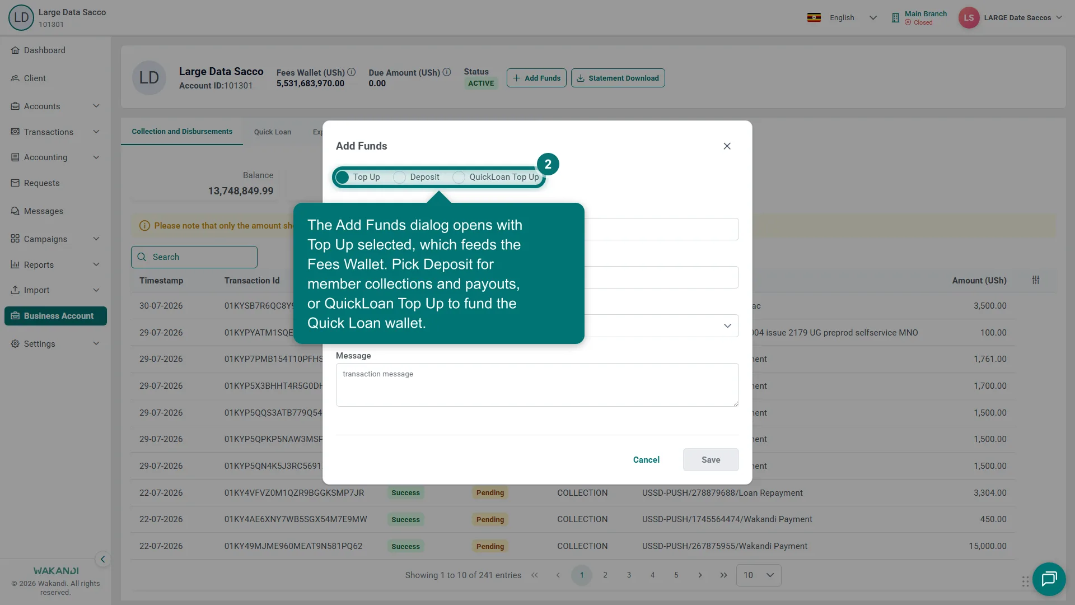Expand the Import menu chevron
1075x605 pixels.
(96, 290)
